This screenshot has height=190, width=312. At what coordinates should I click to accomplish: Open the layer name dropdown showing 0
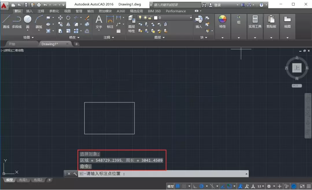(x=173, y=18)
